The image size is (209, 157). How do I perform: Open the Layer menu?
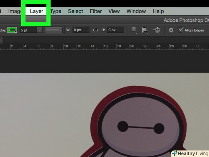36,12
